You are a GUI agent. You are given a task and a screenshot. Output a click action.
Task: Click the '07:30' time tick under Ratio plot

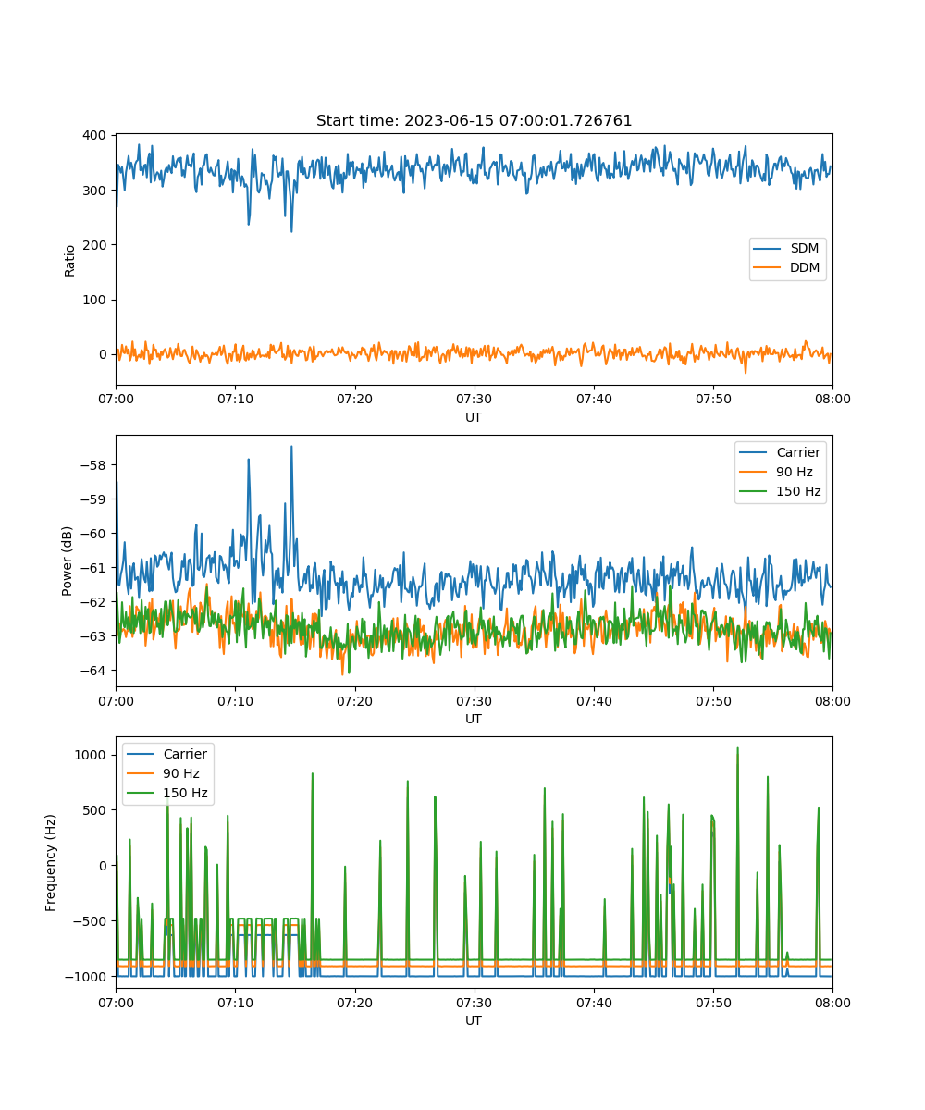click(474, 399)
